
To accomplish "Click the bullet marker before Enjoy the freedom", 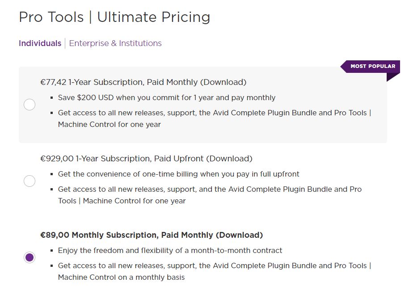I will 52,251.
